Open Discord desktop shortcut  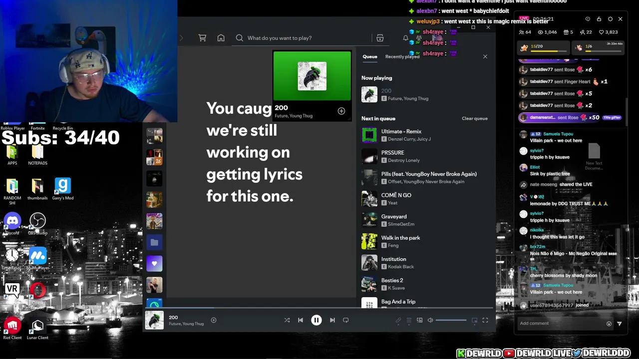[x=12, y=224]
